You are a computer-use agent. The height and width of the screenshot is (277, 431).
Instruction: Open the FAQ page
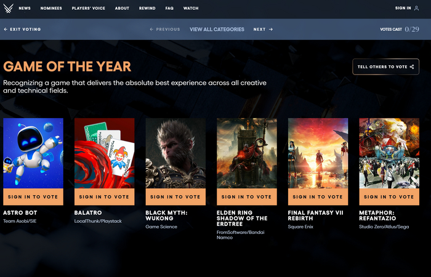(169, 8)
